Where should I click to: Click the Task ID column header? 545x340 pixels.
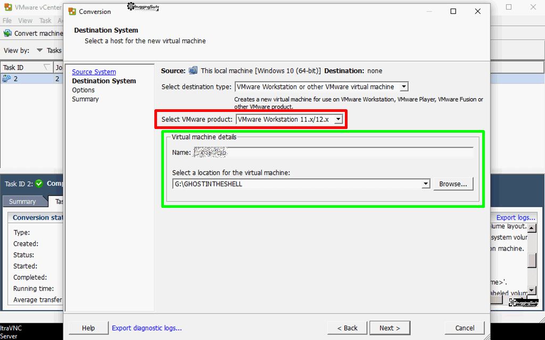point(27,67)
